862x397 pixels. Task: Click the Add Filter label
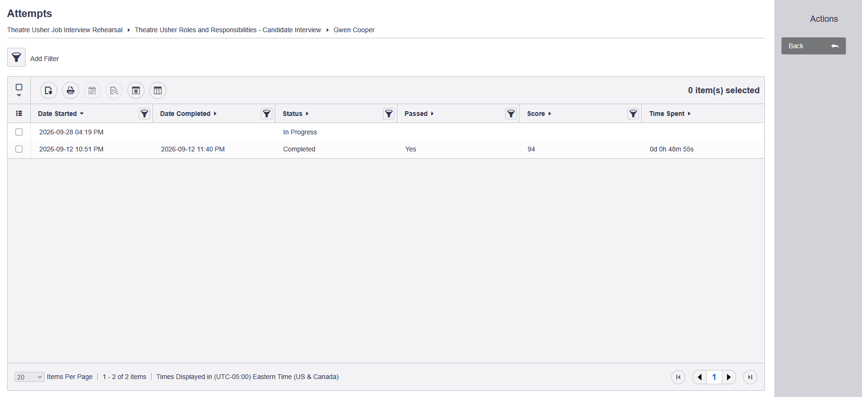coord(45,59)
